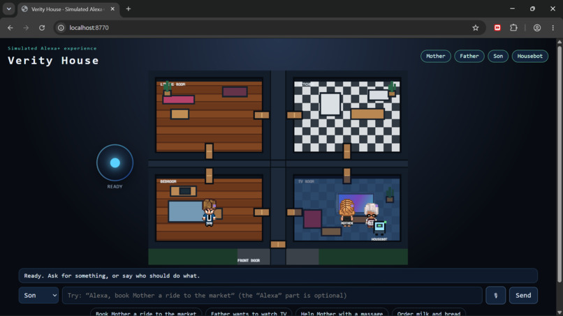Click the Mother character in TV room
This screenshot has height=316, width=563.
(x=347, y=212)
